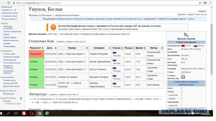Screen dimensions: 216x121
Task: Click the orange warning exclamation icon
Action: point(53,27)
